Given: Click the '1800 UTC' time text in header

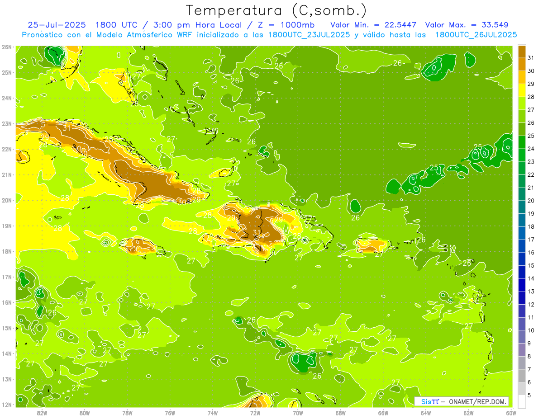Looking at the screenshot, I should [117, 25].
